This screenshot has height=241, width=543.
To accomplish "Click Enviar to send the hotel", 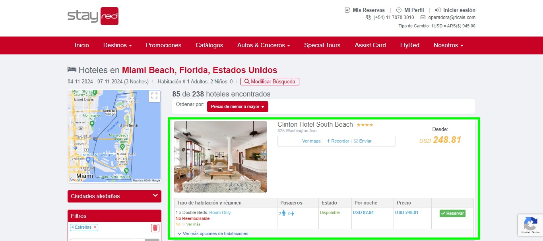I will pyautogui.click(x=363, y=141).
